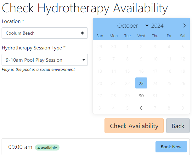The image size is (192, 159).
Task: Click the Wed column header
Action: (141, 36)
